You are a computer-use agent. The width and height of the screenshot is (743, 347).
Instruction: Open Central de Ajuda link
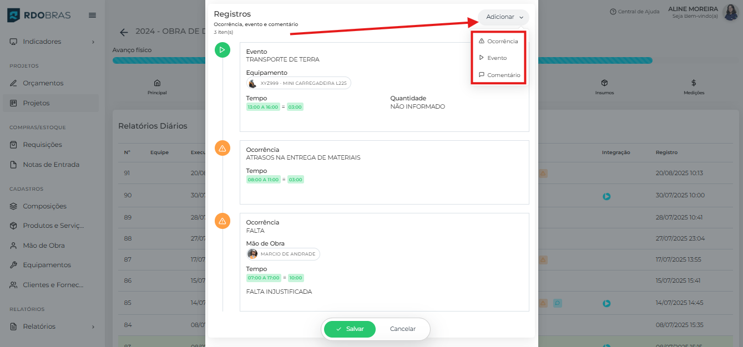coord(634,12)
